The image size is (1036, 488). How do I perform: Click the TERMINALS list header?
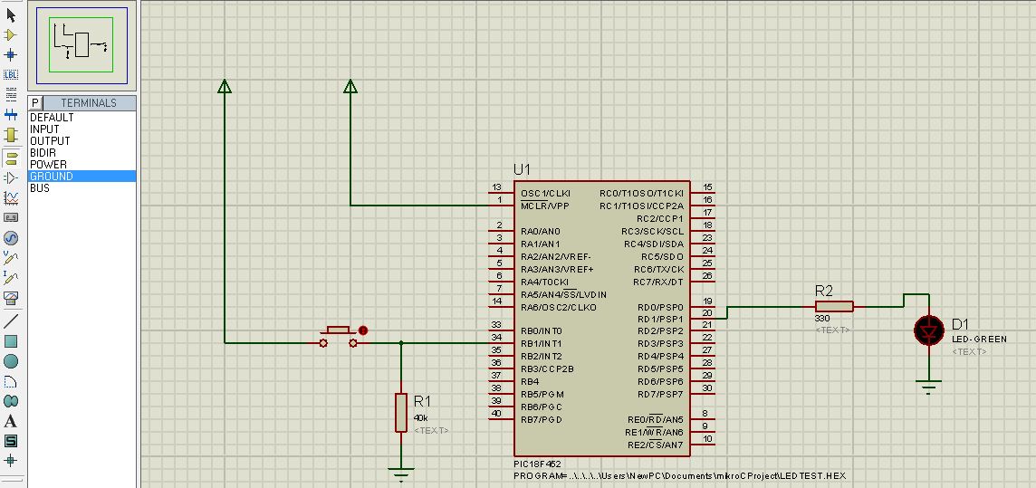click(89, 103)
